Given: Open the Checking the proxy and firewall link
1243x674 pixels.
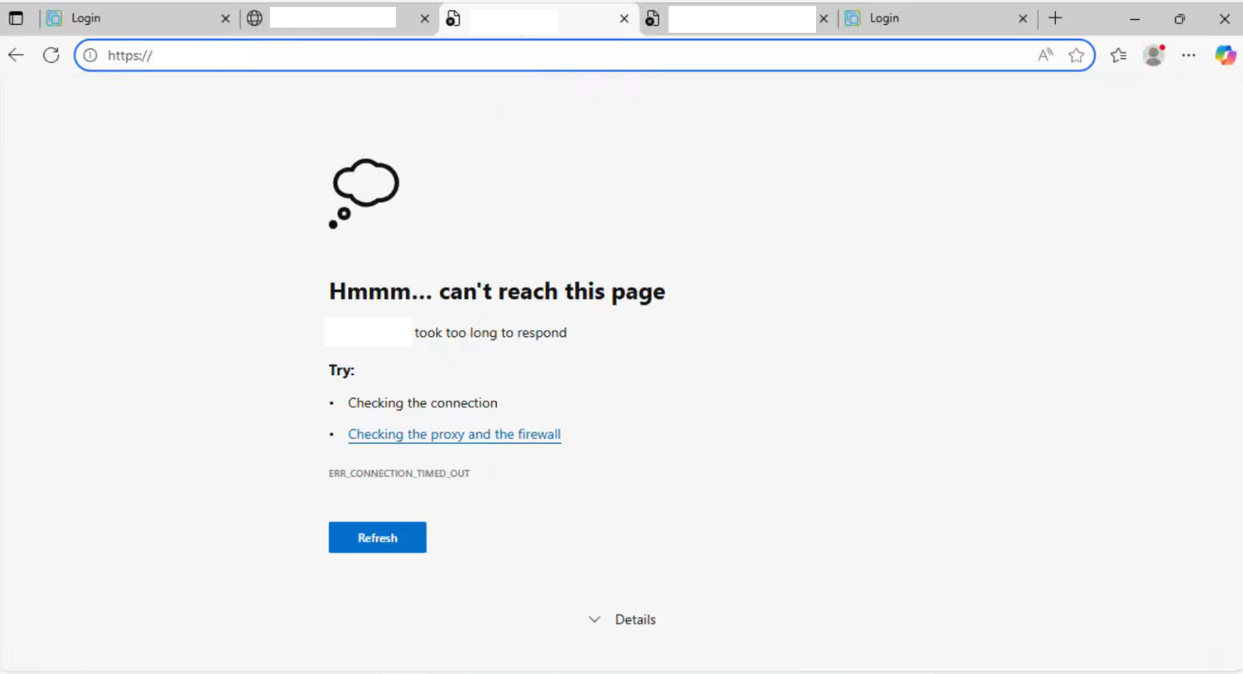Looking at the screenshot, I should 455,434.
